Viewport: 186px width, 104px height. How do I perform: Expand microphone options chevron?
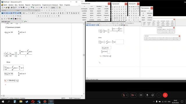coord(127,95)
